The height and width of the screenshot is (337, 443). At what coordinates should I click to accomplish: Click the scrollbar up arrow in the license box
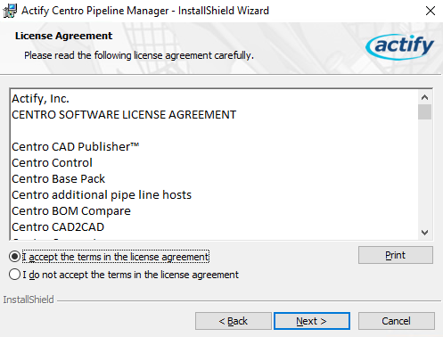(x=424, y=97)
